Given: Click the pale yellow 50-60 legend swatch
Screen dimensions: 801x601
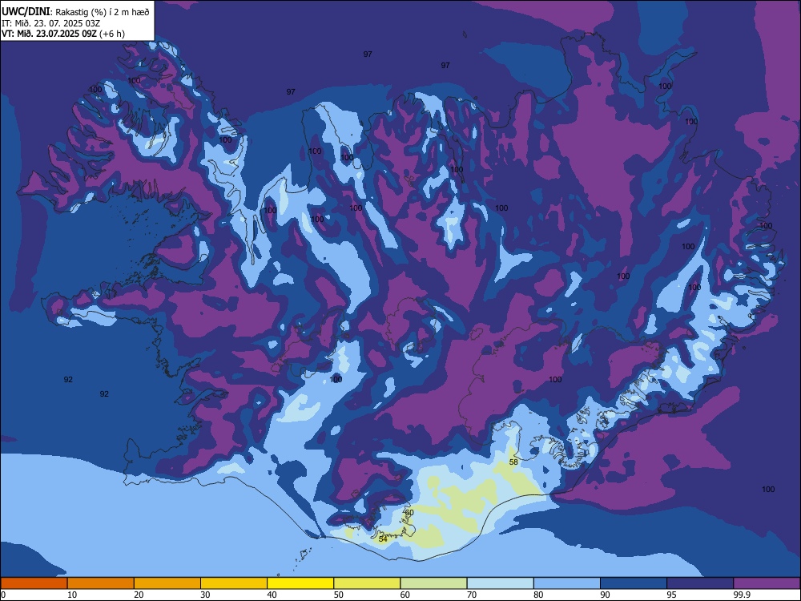Looking at the screenshot, I should point(367,583).
